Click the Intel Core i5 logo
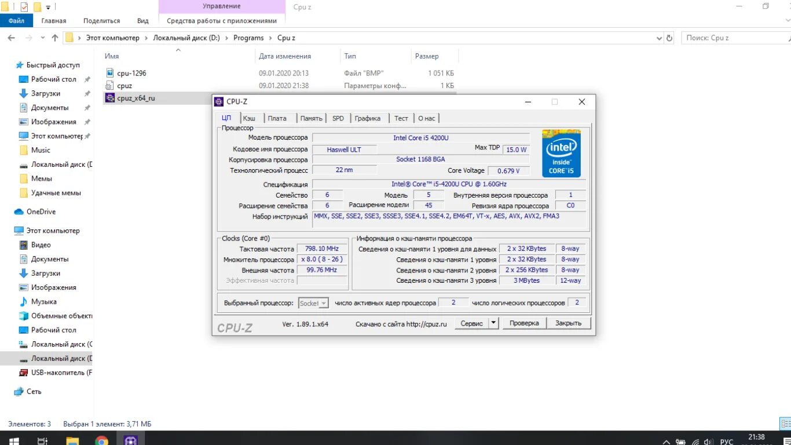Viewport: 791px width, 445px height. 561,154
